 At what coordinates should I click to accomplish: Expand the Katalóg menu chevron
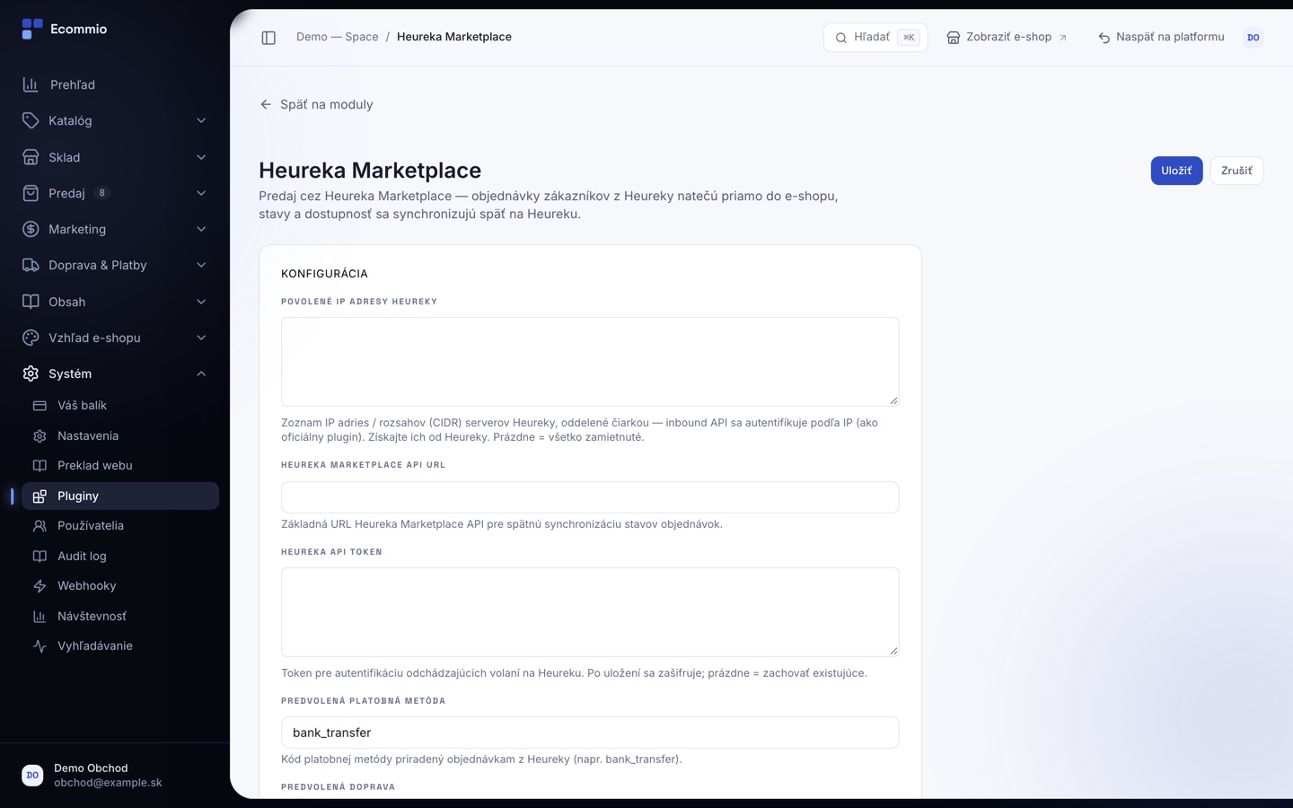click(201, 120)
